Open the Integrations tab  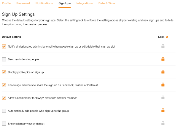(x=85, y=3)
